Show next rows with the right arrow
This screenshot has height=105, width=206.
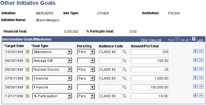(194, 39)
